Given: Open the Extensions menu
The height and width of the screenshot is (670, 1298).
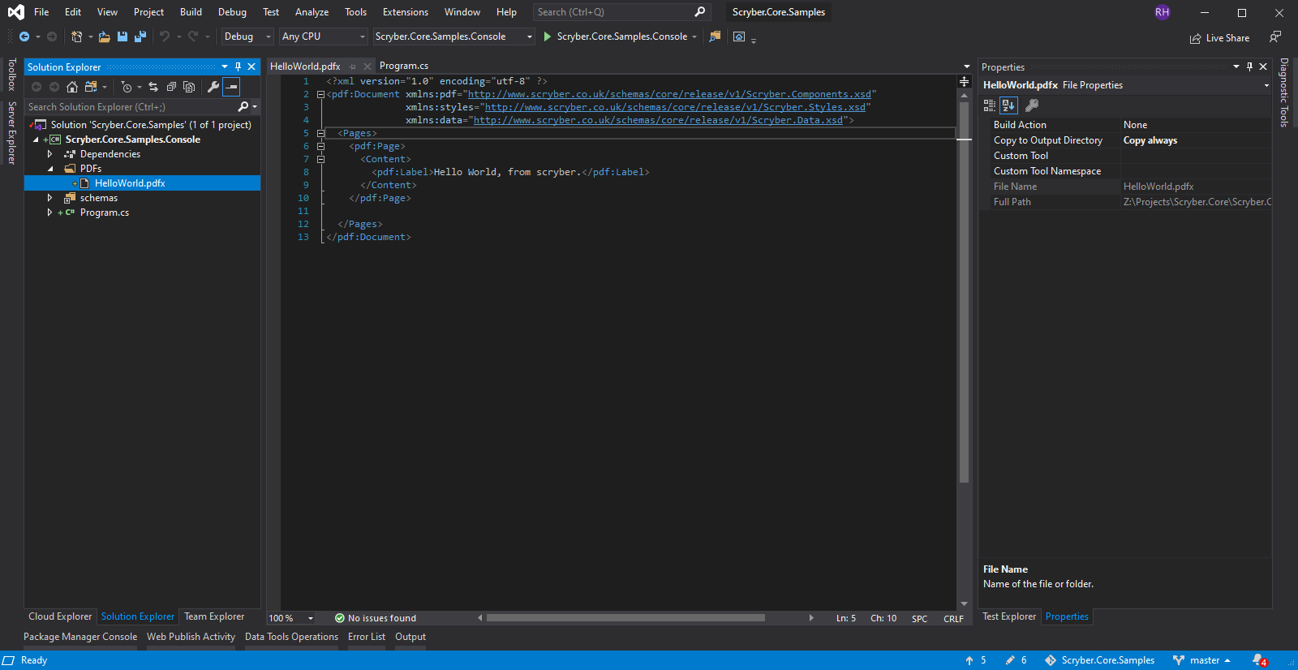Looking at the screenshot, I should [406, 12].
